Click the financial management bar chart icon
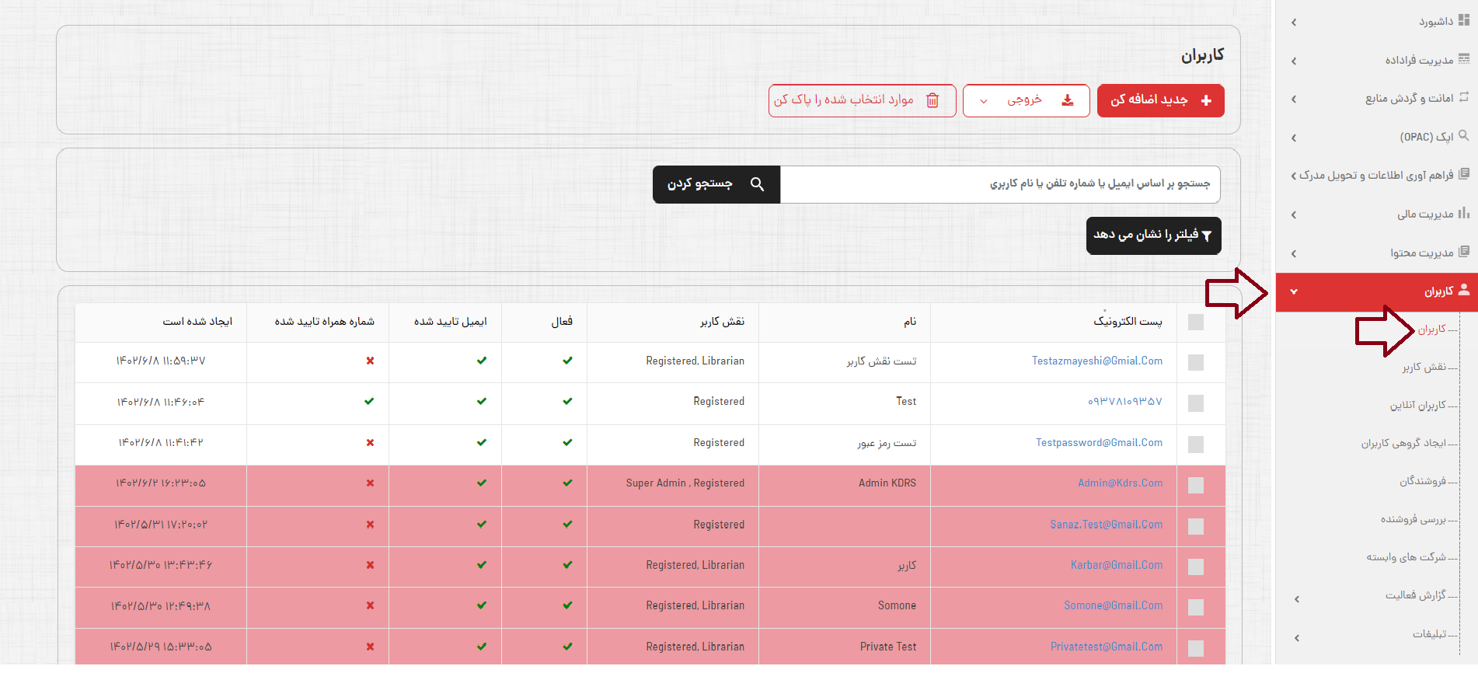 [x=1464, y=213]
